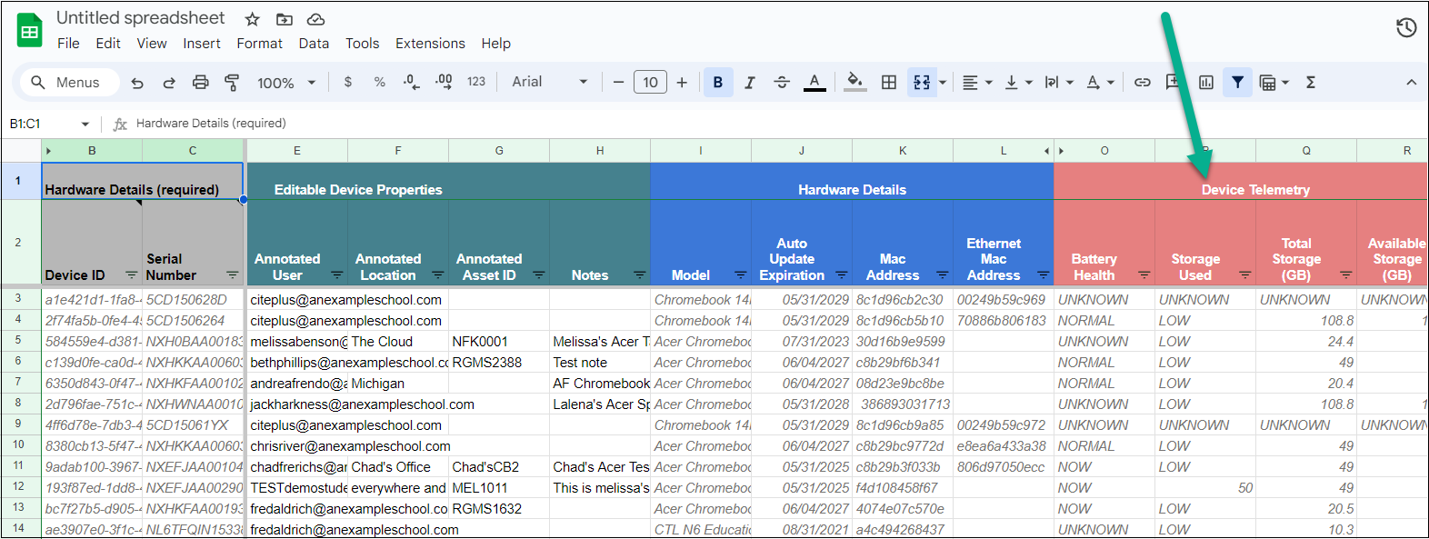Collapse the toolbar with the chevron
The height and width of the screenshot is (539, 1429).
(1411, 82)
